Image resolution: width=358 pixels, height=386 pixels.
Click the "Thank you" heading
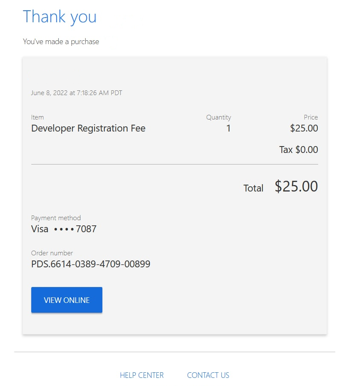tap(60, 17)
